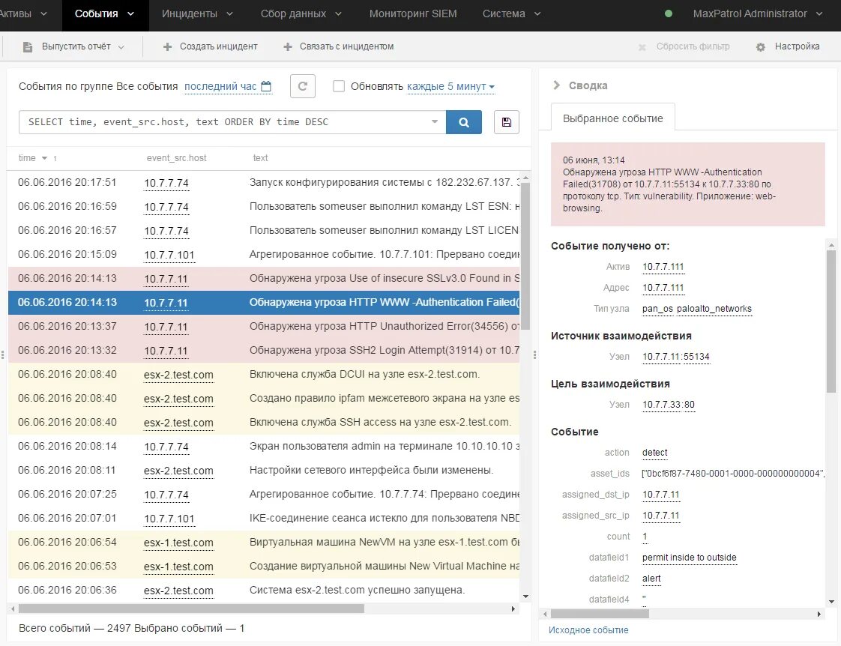
Task: Click the Актив 10.7.7.111 link
Action: (663, 267)
